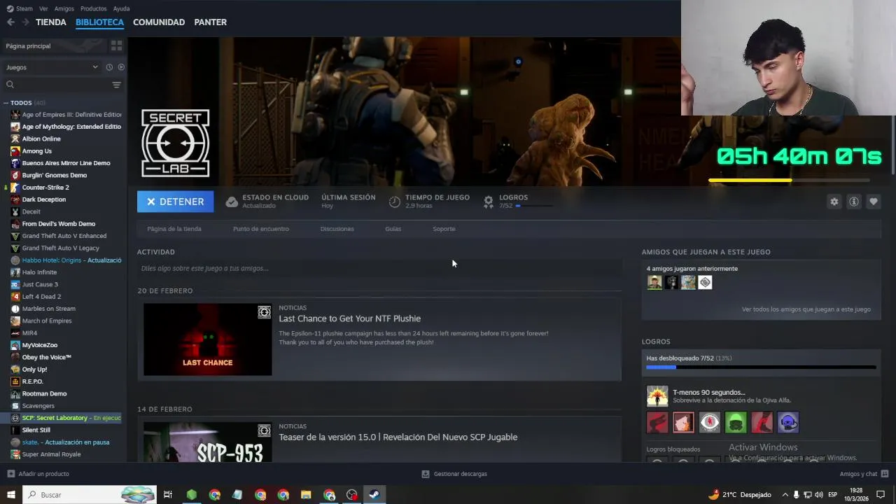896x504 pixels.
Task: Click Ver todos los amigos que juegan link
Action: (x=806, y=309)
